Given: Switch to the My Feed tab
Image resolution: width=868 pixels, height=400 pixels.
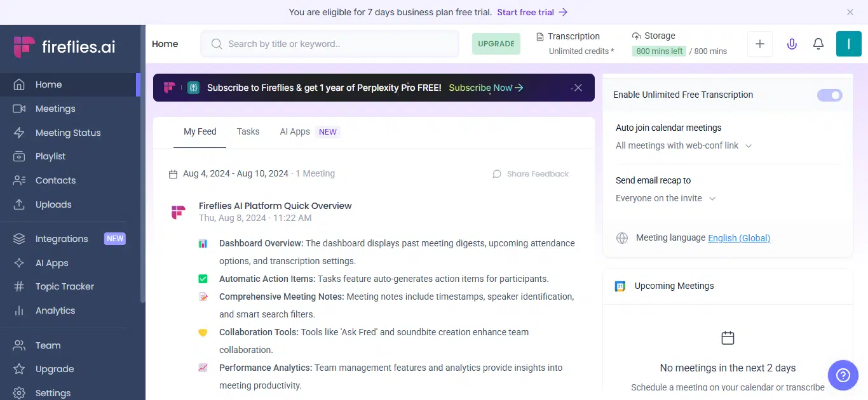Looking at the screenshot, I should pos(200,131).
